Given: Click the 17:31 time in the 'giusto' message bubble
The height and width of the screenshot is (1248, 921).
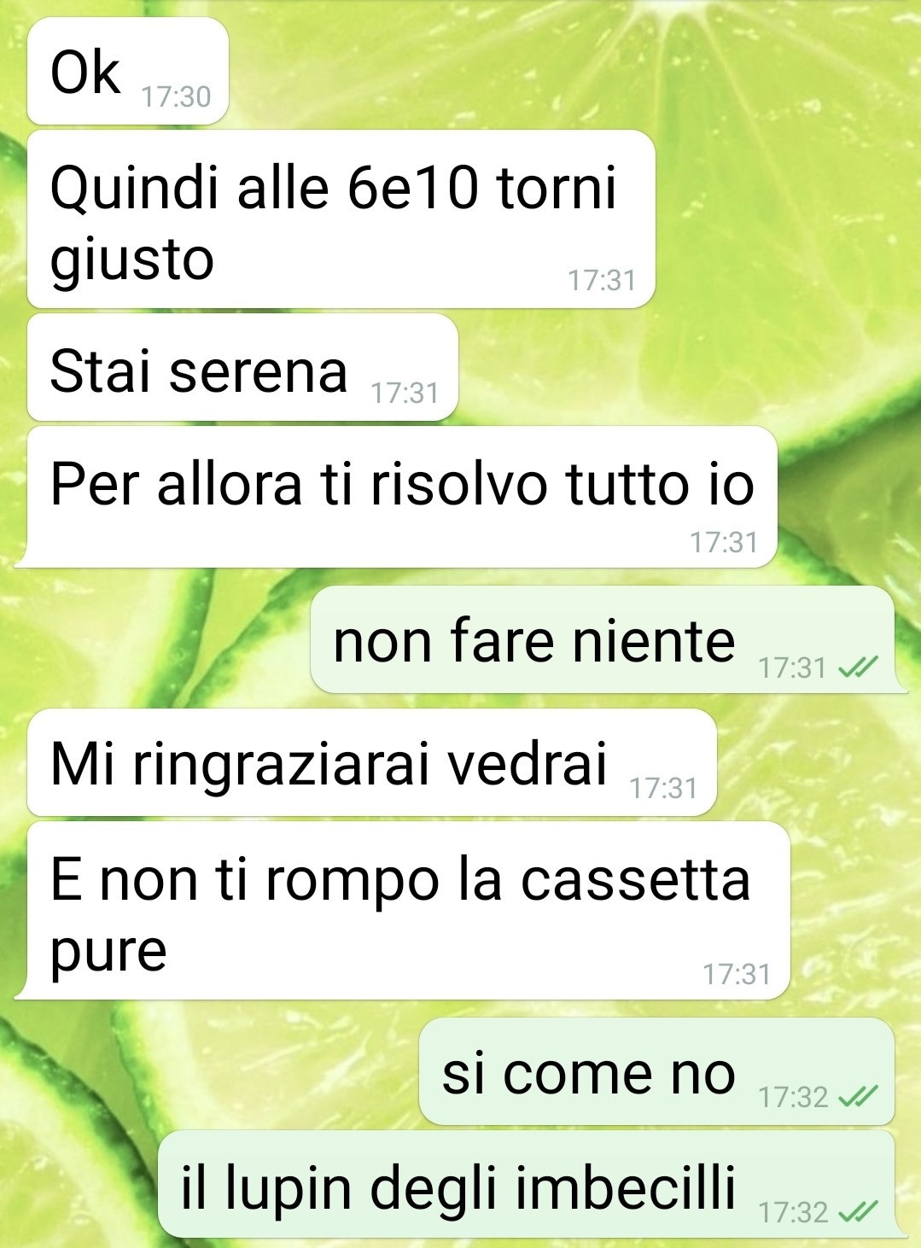Looking at the screenshot, I should [x=602, y=280].
